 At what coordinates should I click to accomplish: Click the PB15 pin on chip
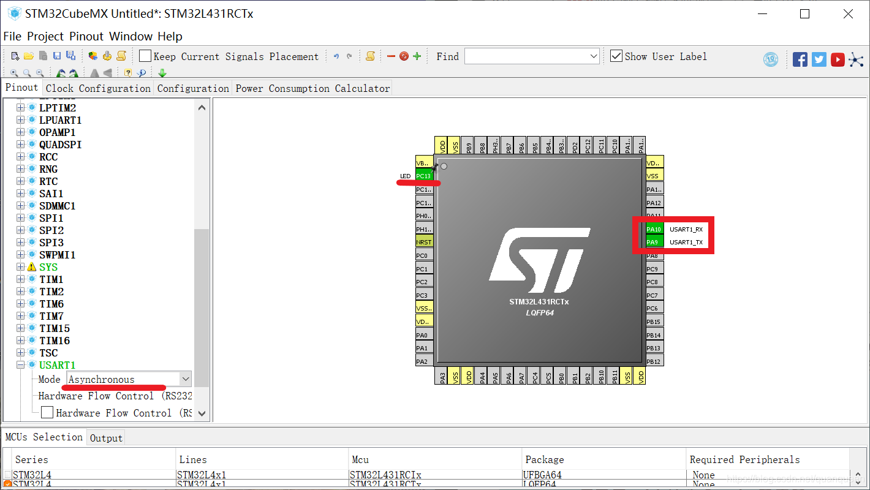654,322
